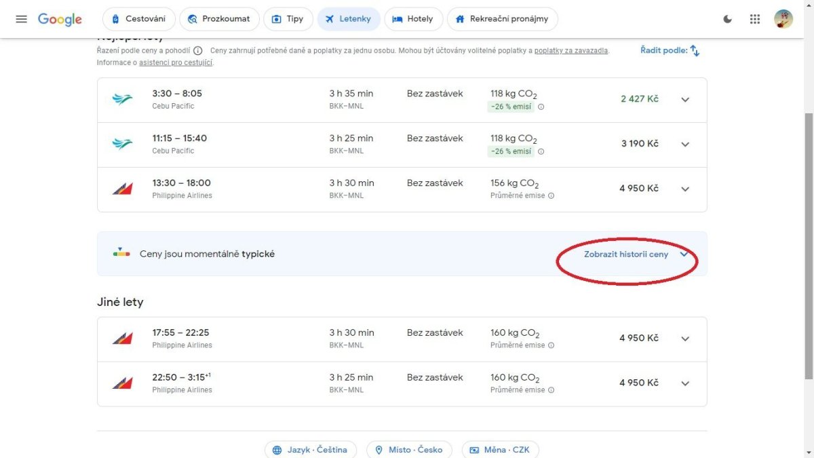
Task: Expand the 3:30 – 8:05 Cebu Pacific flight
Action: pos(685,100)
